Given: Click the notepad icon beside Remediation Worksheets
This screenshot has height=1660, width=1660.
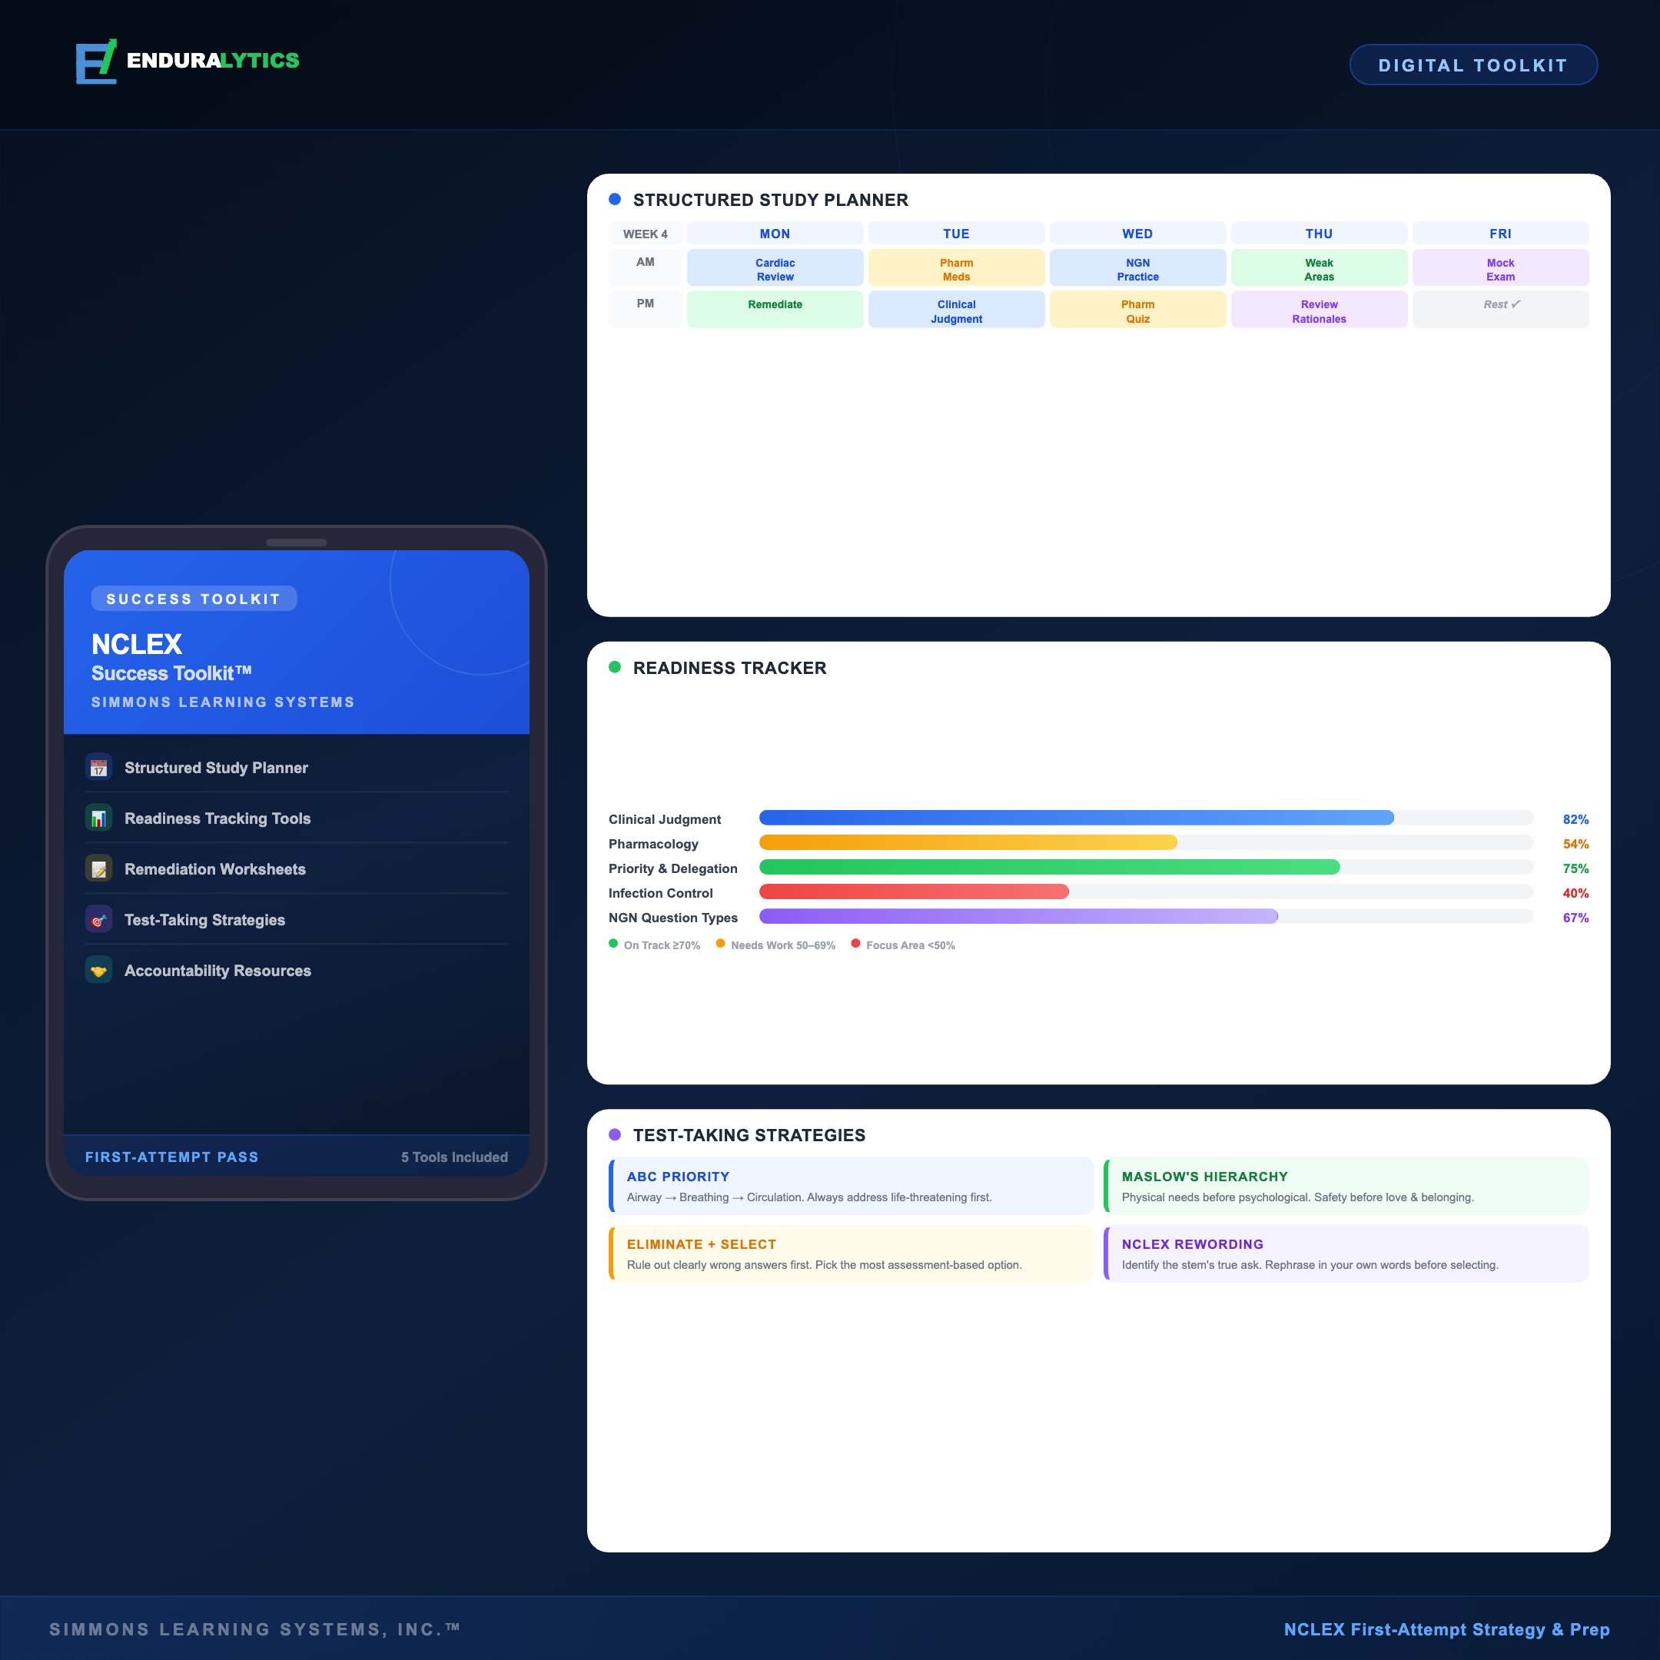Looking at the screenshot, I should (99, 868).
